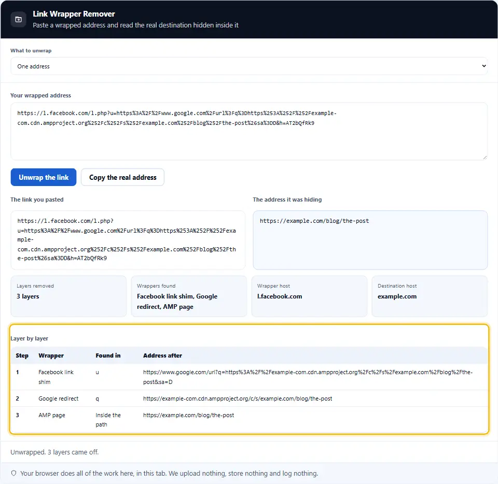Click inside the wrapped address textarea
498x484 pixels.
pos(248,131)
